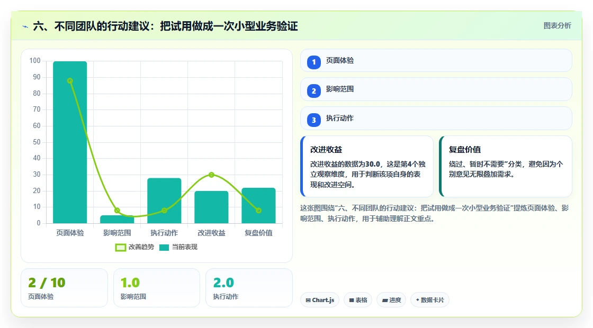The height and width of the screenshot is (328, 593).
Task: Open the 执行动作 list row
Action: (x=436, y=119)
